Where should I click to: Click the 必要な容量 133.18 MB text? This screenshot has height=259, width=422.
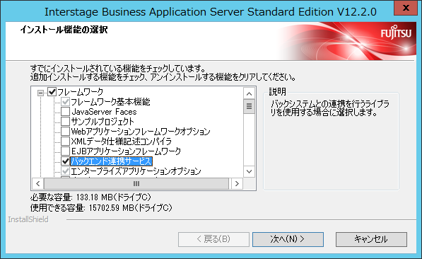pos(90,197)
